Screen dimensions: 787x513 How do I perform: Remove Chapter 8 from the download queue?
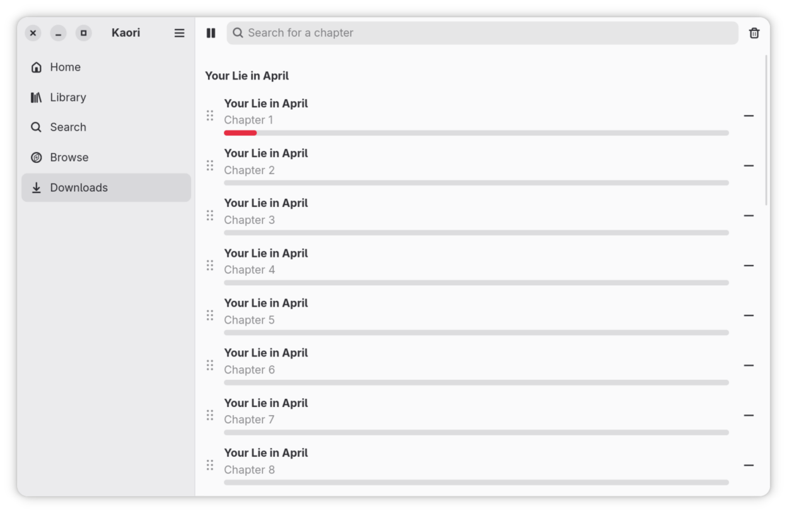[x=749, y=465]
